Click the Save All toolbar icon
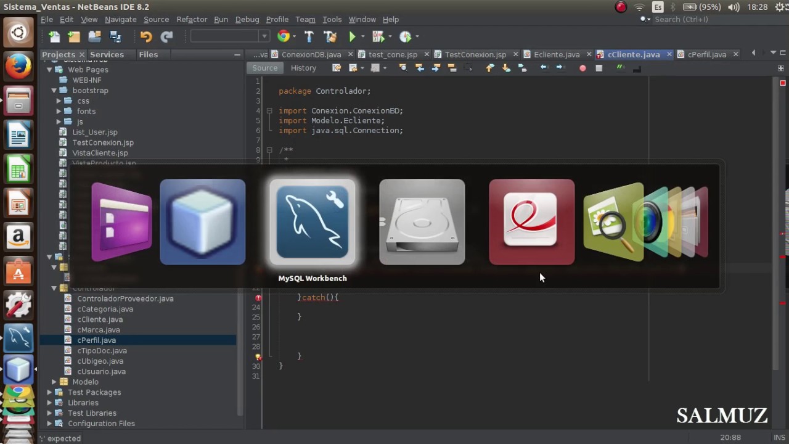The width and height of the screenshot is (789, 444). (115, 36)
